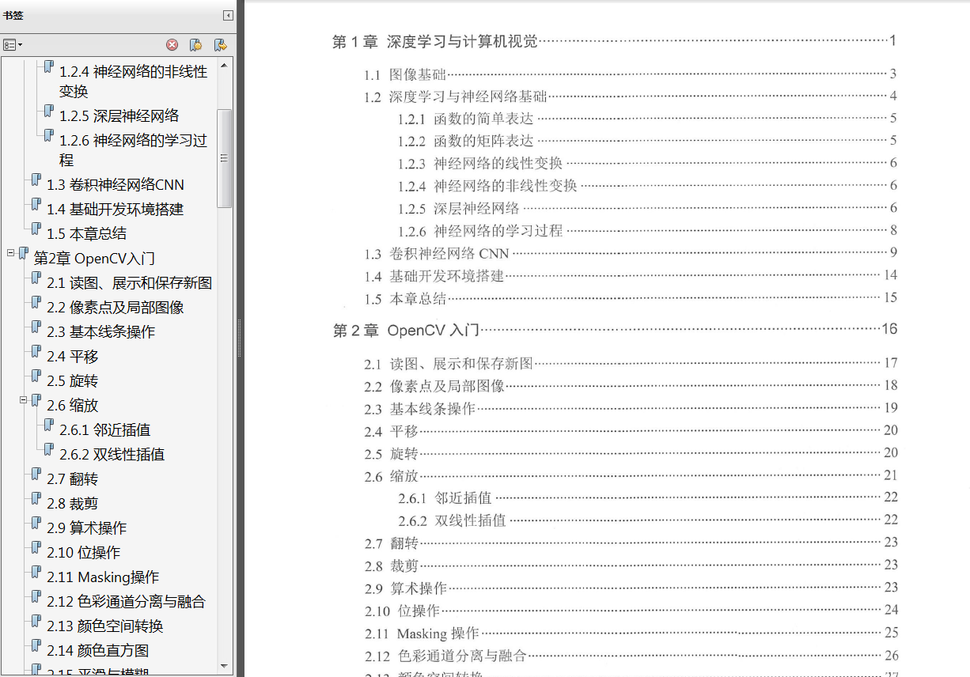Follow TOC entry 第2章 OpenCV 入门 in page
The width and height of the screenshot is (970, 677).
pyautogui.click(x=614, y=330)
